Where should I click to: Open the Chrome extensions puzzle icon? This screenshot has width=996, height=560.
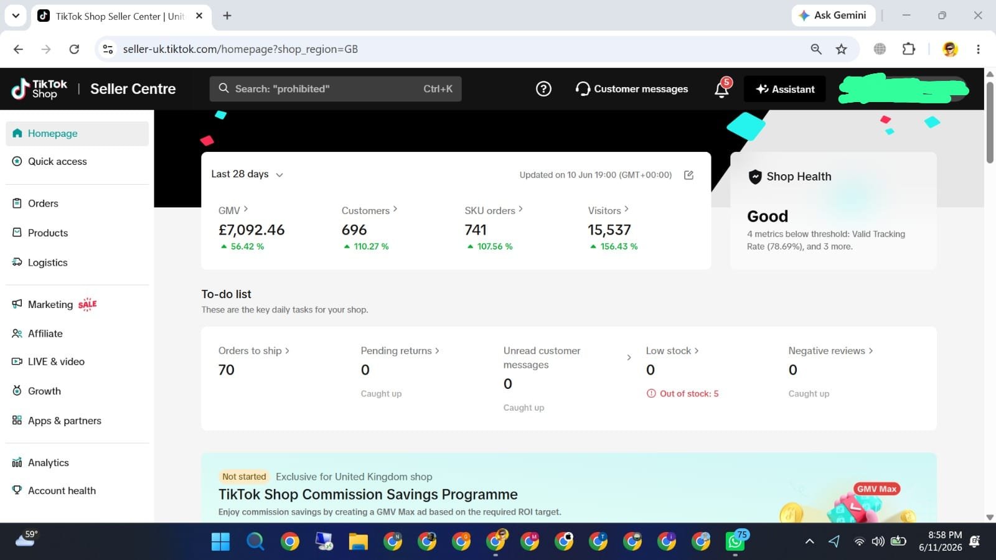[909, 49]
